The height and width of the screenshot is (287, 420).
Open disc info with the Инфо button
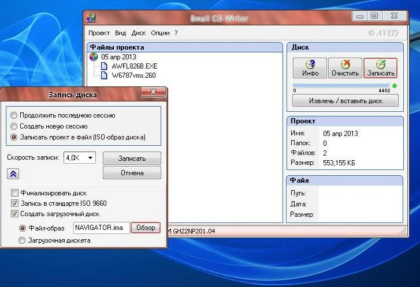point(310,68)
